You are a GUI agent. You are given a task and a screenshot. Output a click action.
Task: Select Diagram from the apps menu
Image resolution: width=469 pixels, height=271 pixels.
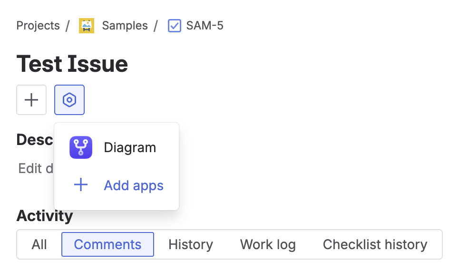coord(129,147)
